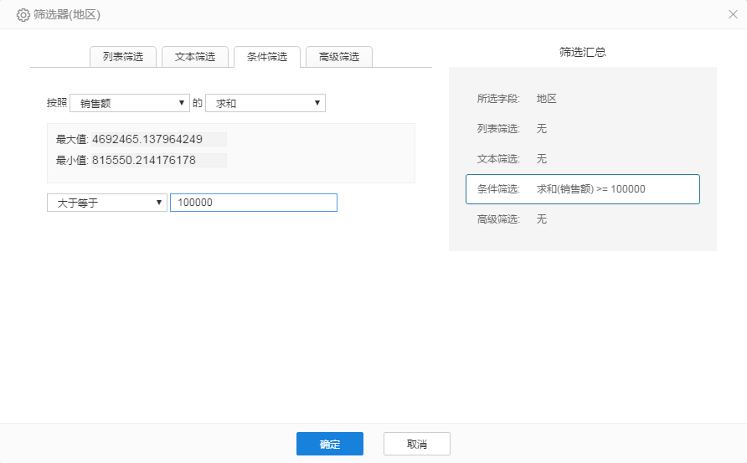Click the gear icon in the filter title
Image resolution: width=747 pixels, height=463 pixels.
(23, 15)
